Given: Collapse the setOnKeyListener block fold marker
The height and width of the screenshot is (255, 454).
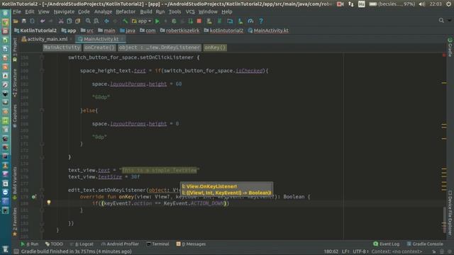Looking at the screenshot, I should pyautogui.click(x=42, y=191).
